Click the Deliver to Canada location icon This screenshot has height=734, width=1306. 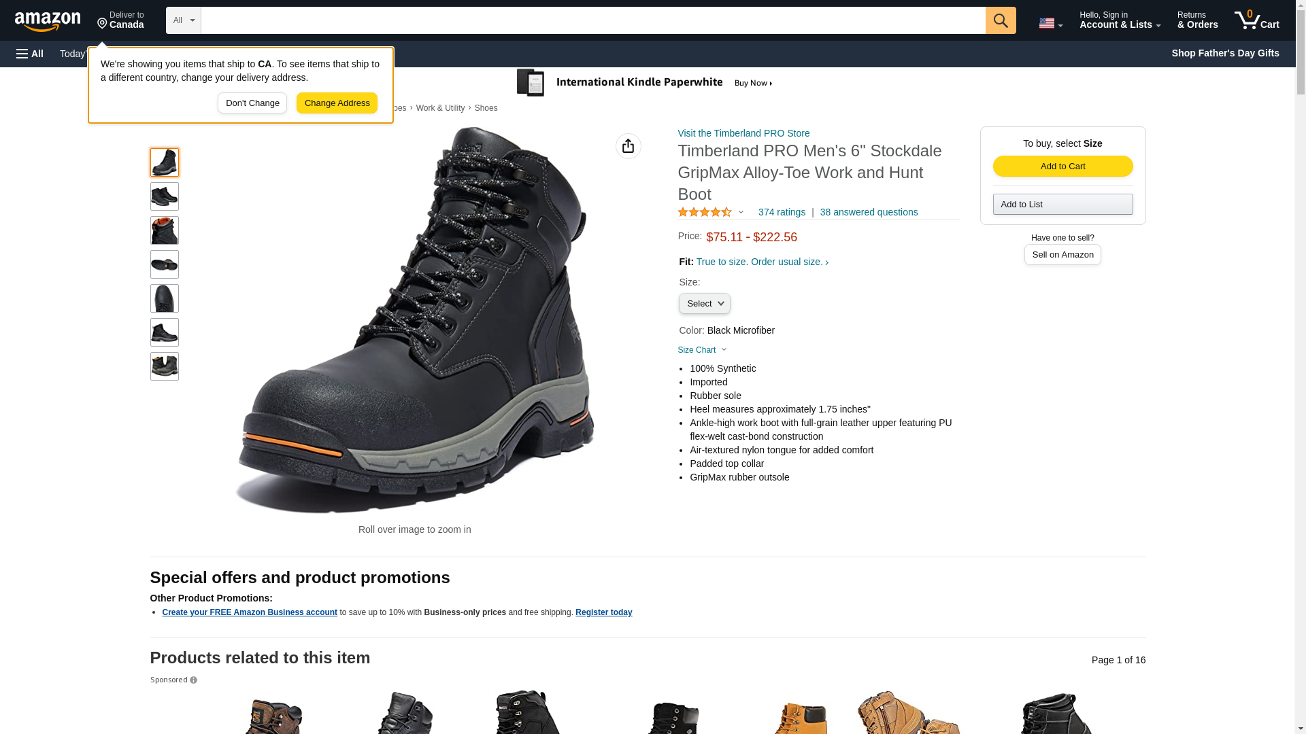point(102,24)
